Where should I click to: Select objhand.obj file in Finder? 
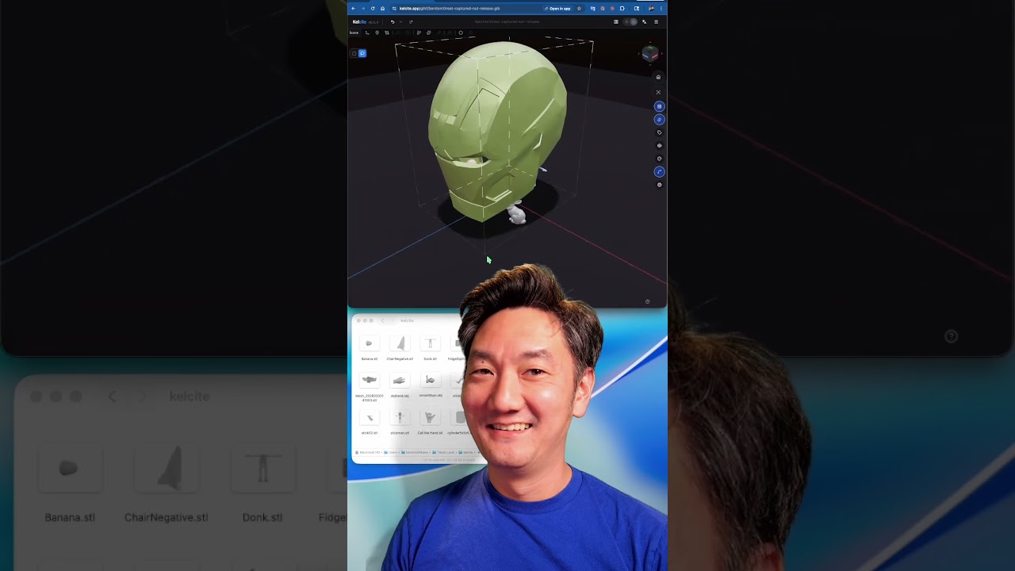[x=400, y=385]
